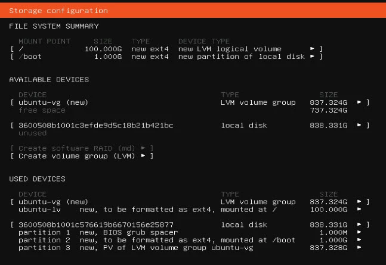Select used disk 3600508b1001c576619b6670156e25877
The image size is (386, 265).
point(95,225)
